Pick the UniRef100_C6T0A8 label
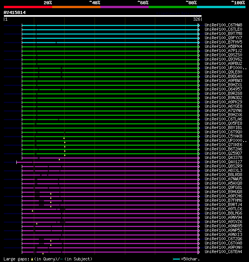This screenshot has height=262, width=249. coord(223,243)
